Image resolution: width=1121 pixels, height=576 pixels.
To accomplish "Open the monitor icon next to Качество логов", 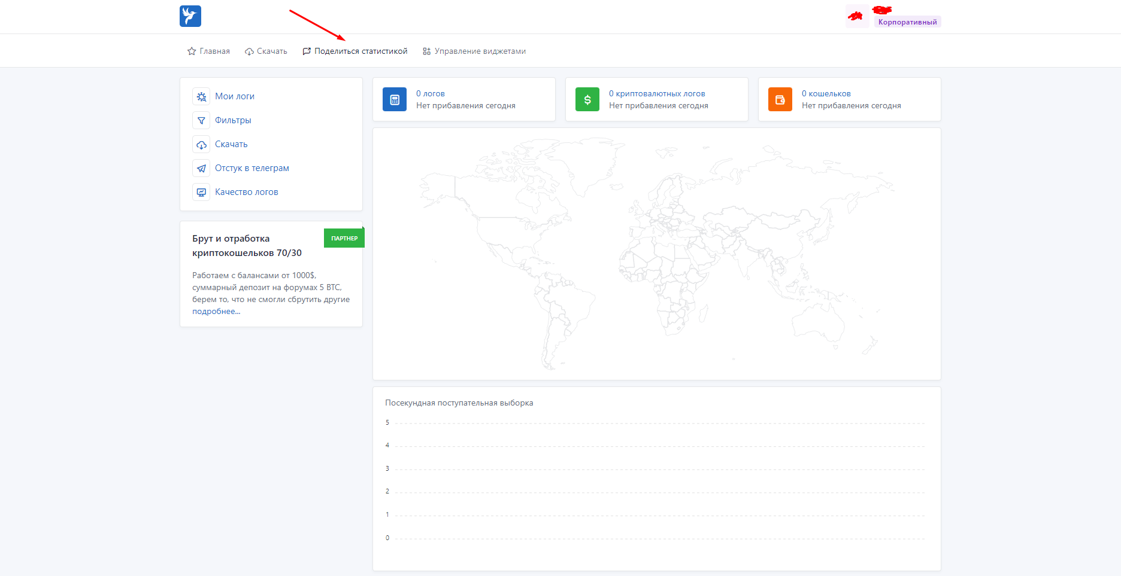I will coord(201,192).
